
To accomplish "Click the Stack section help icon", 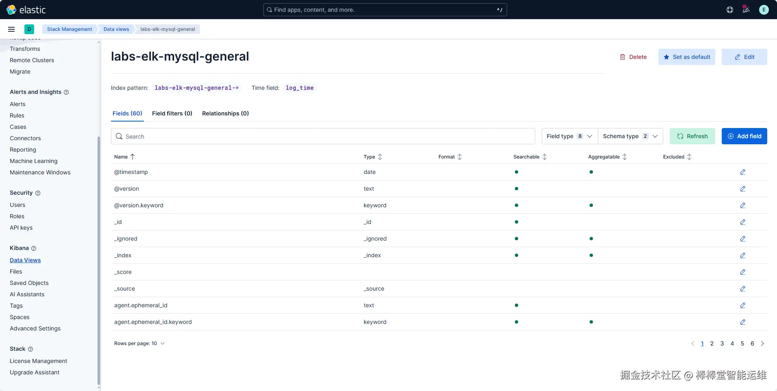I will 30,349.
